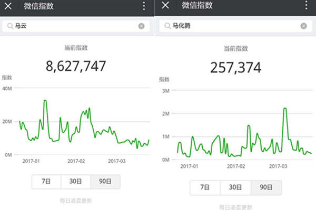316x210 pixels.
Task: Click 2017-02 label on 马化腾 chart
Action: pos(236,166)
